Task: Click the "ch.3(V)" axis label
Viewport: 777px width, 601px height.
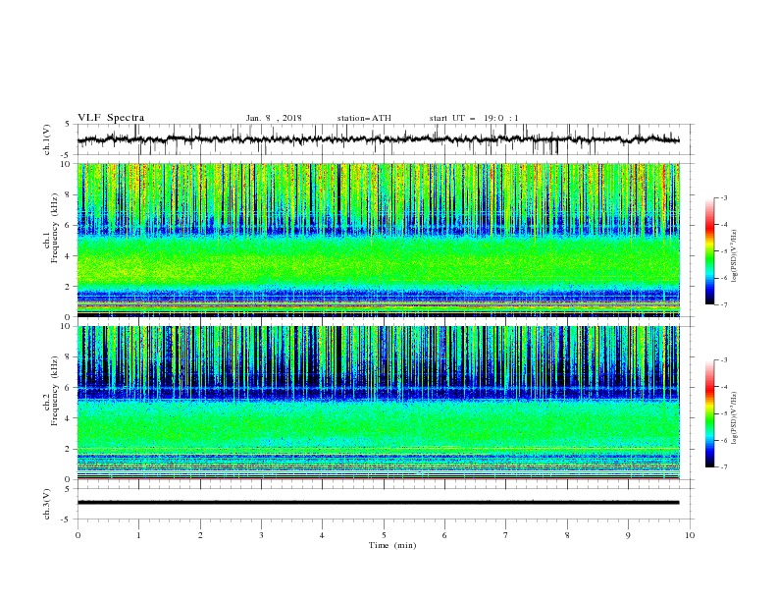Action: (x=47, y=504)
